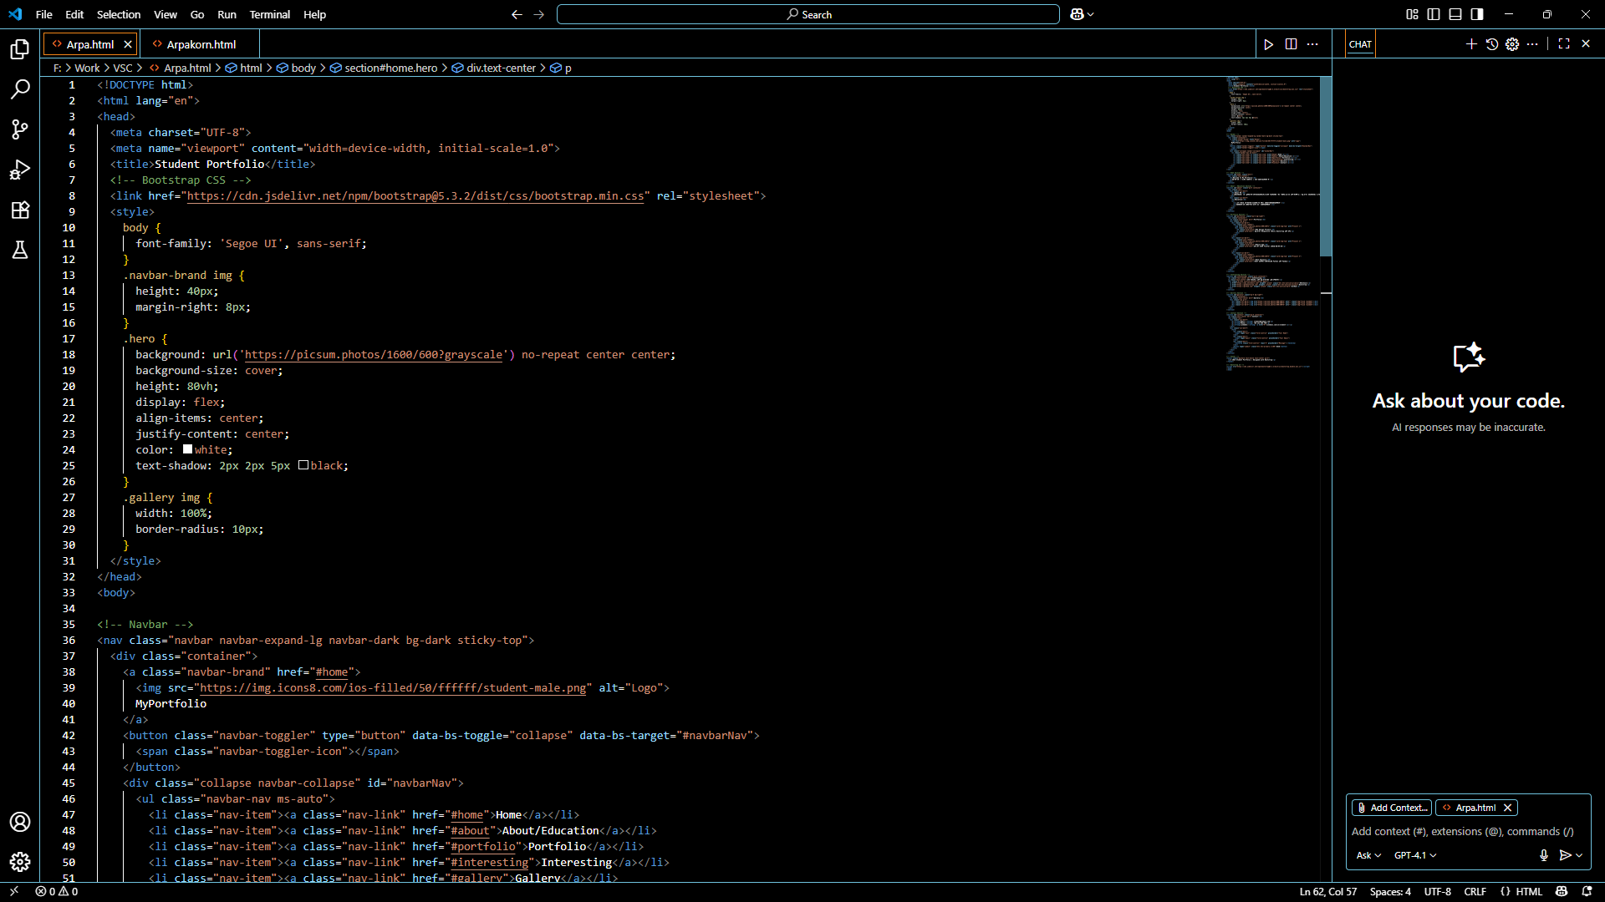
Task: Open the bootstrap.min.css link on line 8
Action: pyautogui.click(x=415, y=195)
